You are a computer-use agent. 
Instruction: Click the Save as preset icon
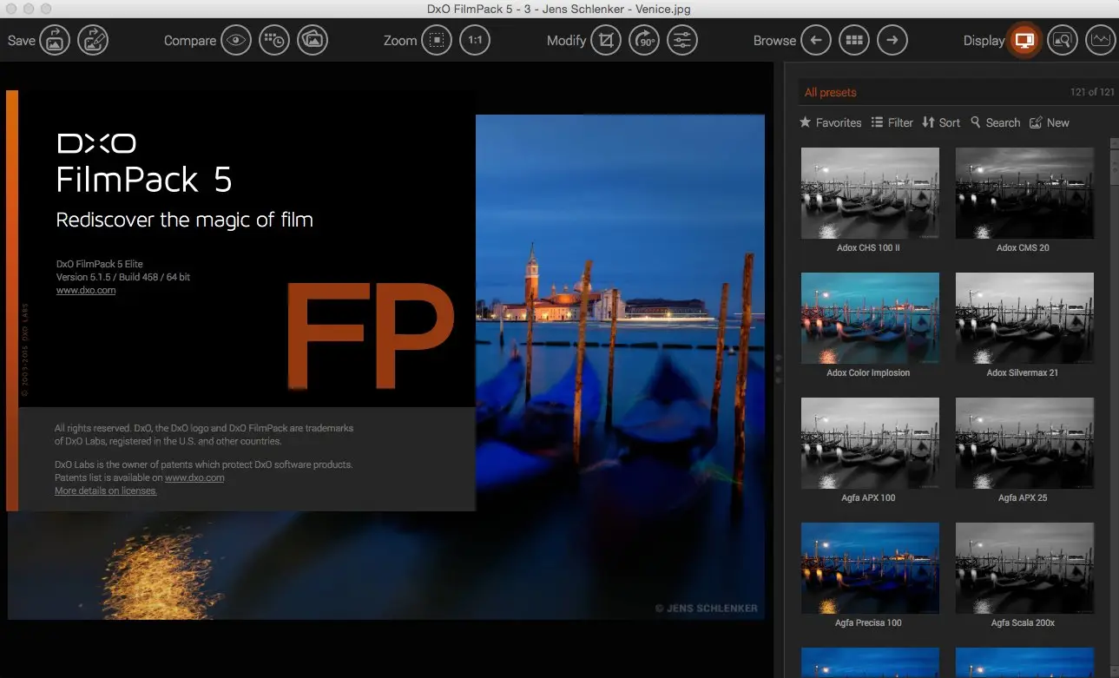coord(93,40)
